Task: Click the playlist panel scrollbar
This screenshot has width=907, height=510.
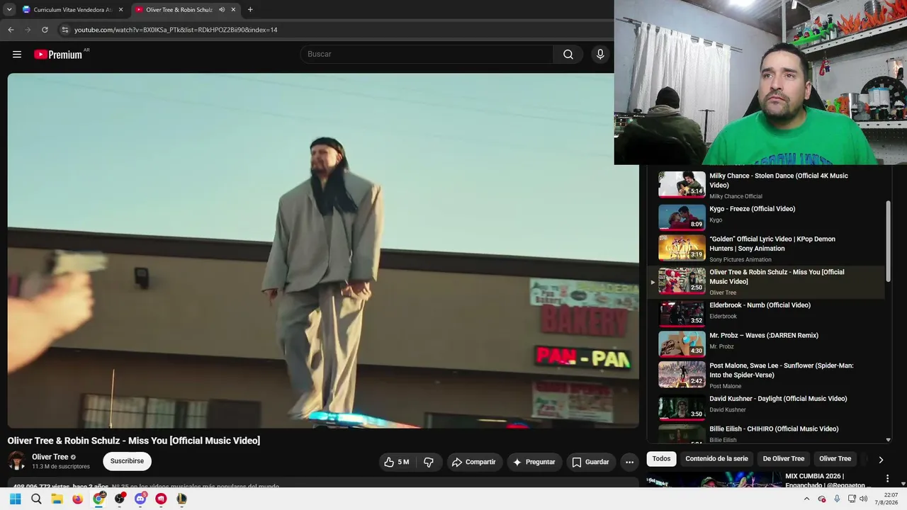Action: pyautogui.click(x=889, y=241)
